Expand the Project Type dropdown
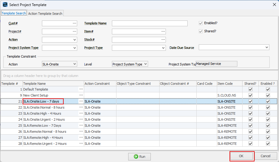The width and height of the screenshot is (279, 162). coord(163,48)
